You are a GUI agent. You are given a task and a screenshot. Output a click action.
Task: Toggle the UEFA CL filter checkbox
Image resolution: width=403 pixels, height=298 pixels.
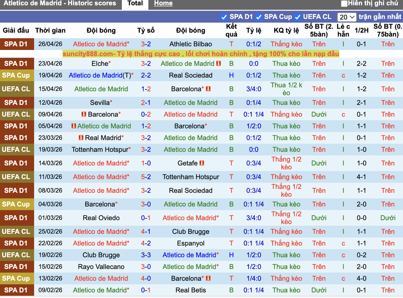pyautogui.click(x=298, y=17)
